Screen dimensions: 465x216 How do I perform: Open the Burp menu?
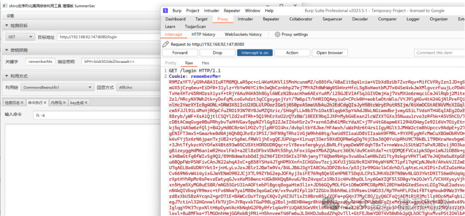[177, 11]
